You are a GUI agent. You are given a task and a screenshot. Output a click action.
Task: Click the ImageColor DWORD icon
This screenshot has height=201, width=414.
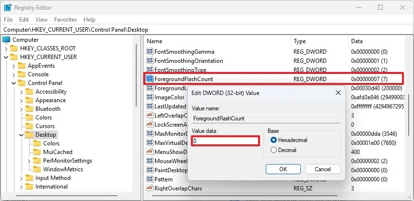[x=150, y=97]
